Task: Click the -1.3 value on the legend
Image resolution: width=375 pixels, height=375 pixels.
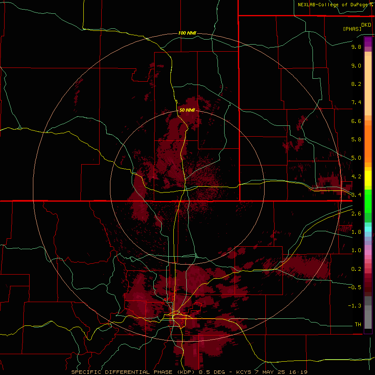Action: click(355, 306)
